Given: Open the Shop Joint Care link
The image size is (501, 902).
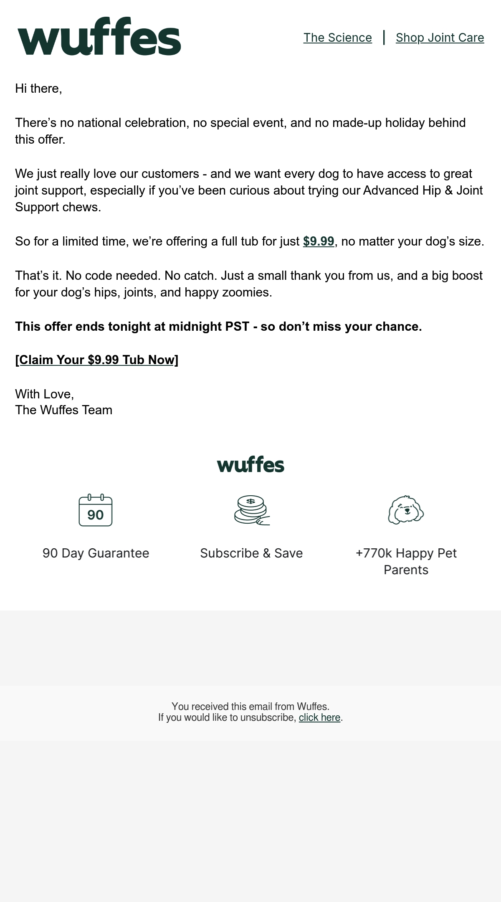Looking at the screenshot, I should [x=440, y=38].
